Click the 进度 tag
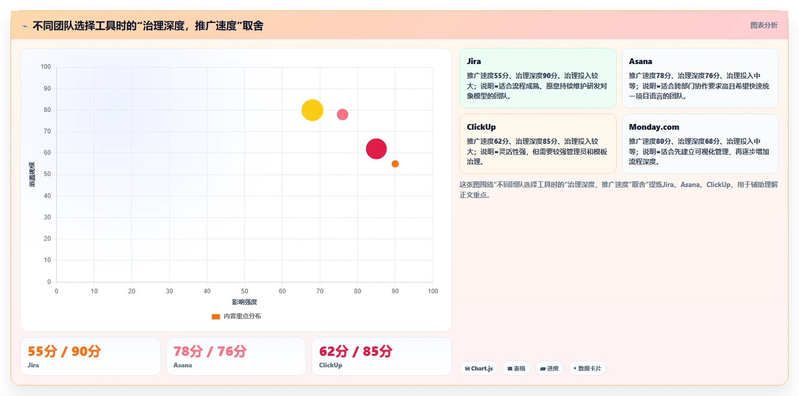 tap(550, 368)
